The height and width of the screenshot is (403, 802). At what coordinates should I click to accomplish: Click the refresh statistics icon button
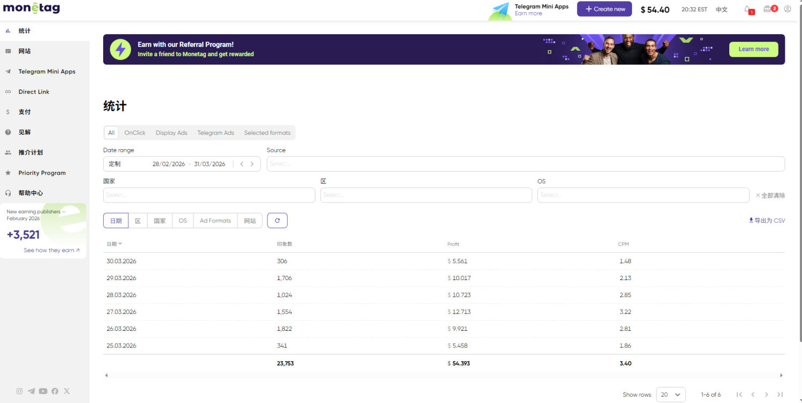click(x=277, y=221)
